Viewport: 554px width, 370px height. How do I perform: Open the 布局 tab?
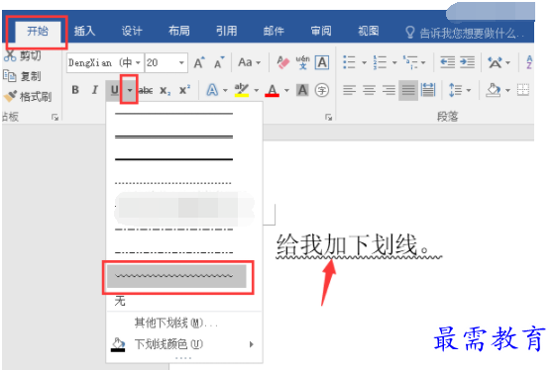click(x=179, y=31)
